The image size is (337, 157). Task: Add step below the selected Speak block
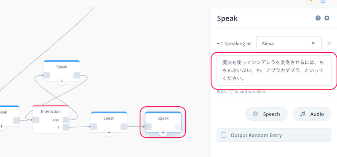pyautogui.click(x=163, y=133)
